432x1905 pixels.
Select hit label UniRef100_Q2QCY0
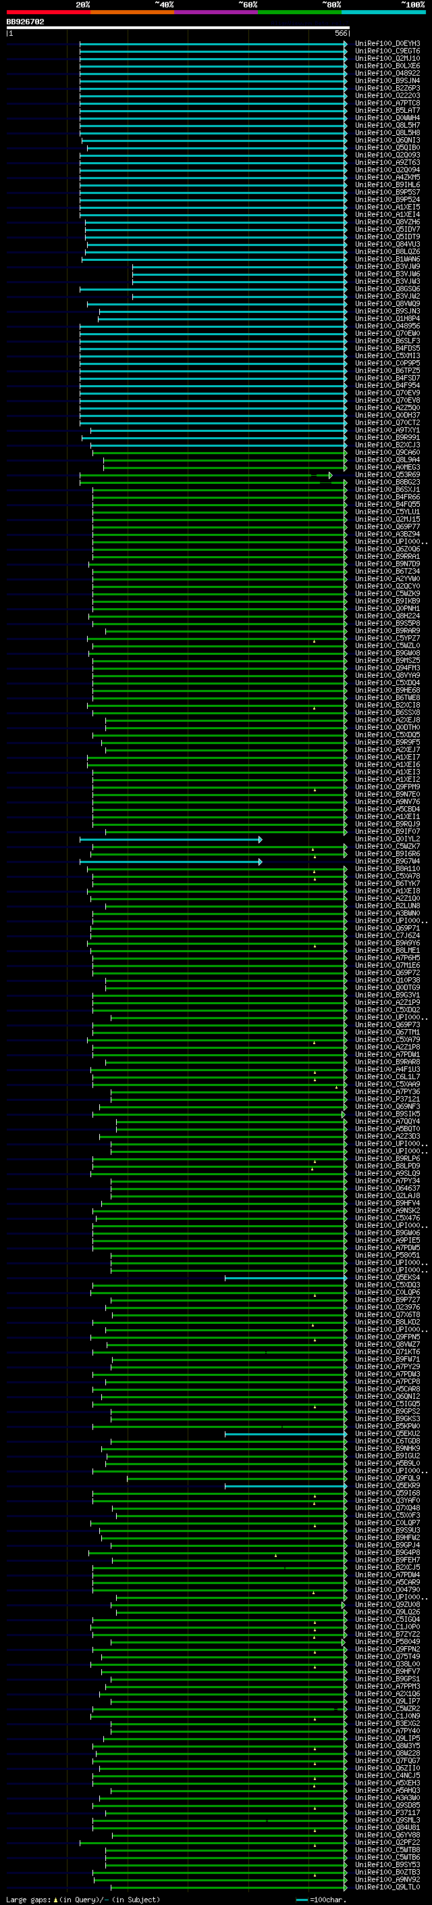[x=387, y=587]
